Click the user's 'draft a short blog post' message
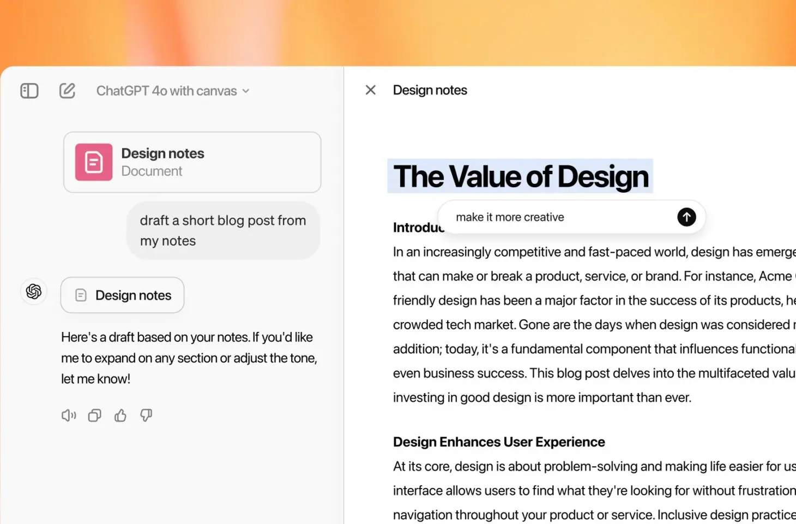Viewport: 796px width, 524px height. (223, 230)
